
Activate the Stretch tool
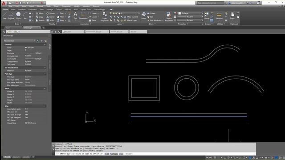40,20
